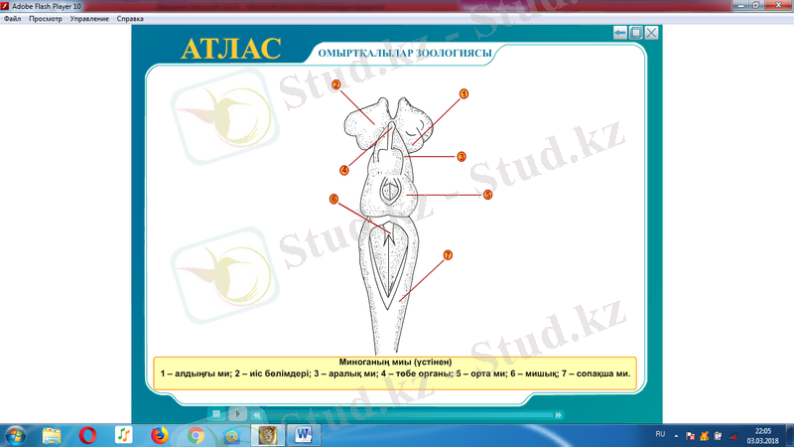Show hidden tray icons arrow
The height and width of the screenshot is (447, 794).
[x=676, y=436]
